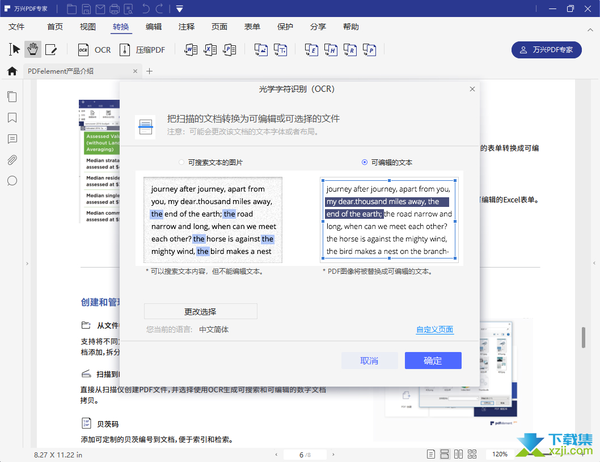Viewport: 600px width, 462px height.
Task: Switch to the 首页 tab
Action: 54,27
